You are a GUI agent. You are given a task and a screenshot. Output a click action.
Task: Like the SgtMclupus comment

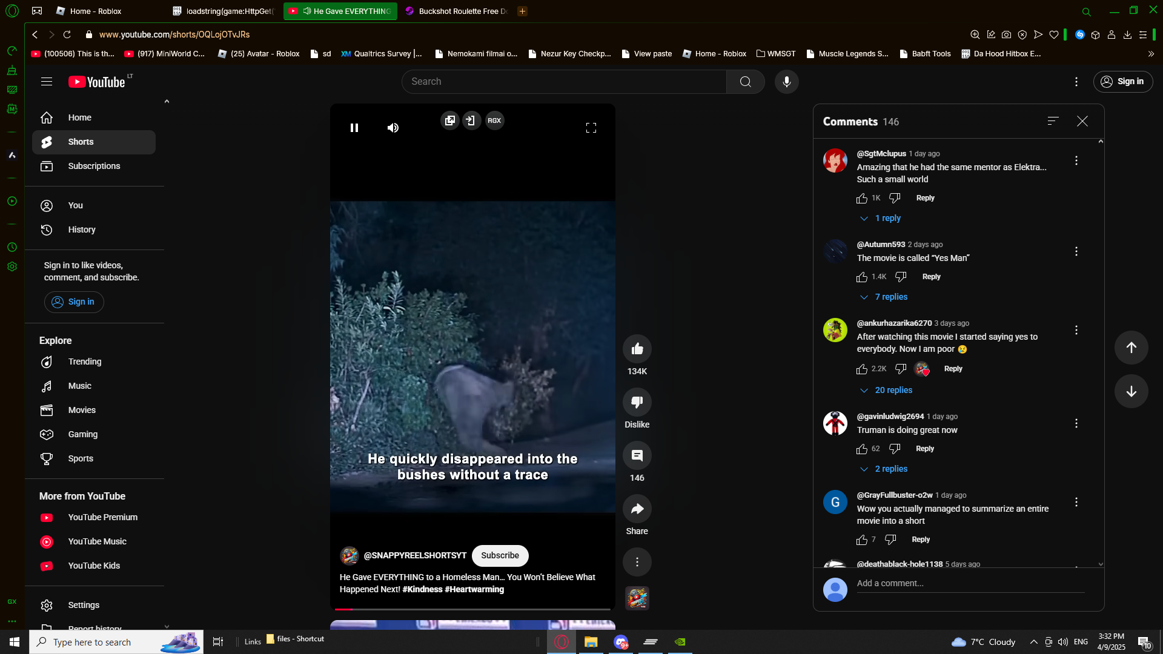(862, 198)
